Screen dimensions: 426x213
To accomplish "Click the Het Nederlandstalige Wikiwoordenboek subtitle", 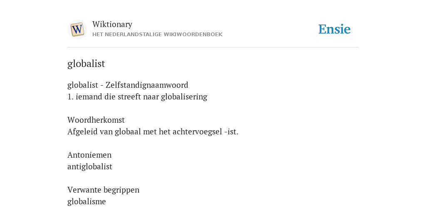I will (157, 35).
